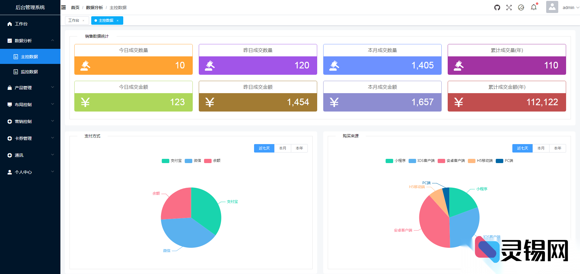Hide IOS客户端 from the purchase source chart
This screenshot has height=274, width=580.
421,161
